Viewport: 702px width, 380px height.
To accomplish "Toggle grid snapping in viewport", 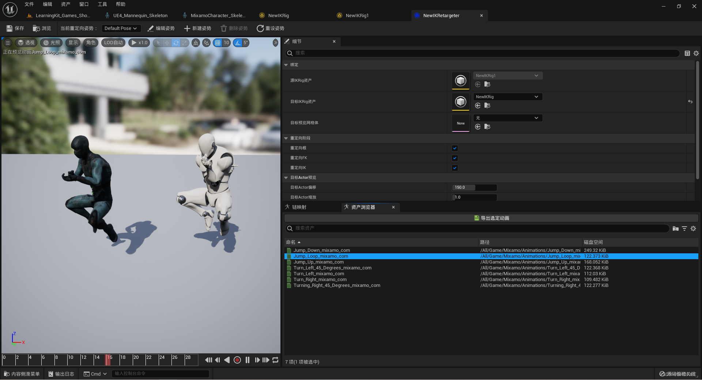I will [x=218, y=43].
